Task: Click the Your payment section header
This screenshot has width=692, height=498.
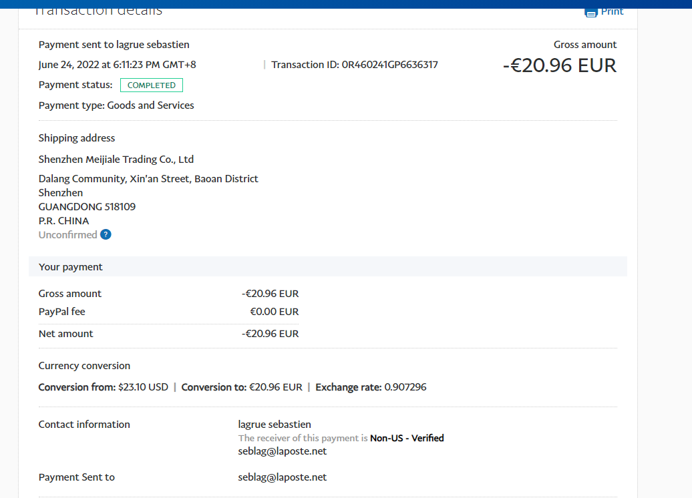Action: tap(71, 267)
